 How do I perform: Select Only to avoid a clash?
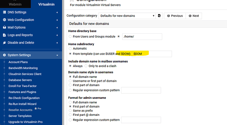click(86, 66)
